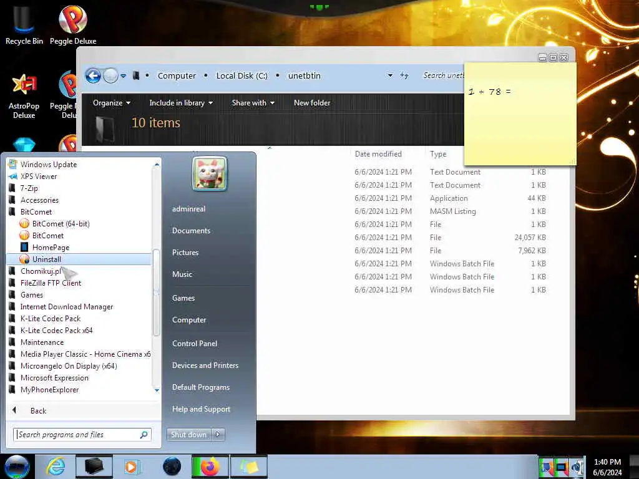The height and width of the screenshot is (479, 639).
Task: Click the Start orb on taskbar
Action: click(17, 467)
